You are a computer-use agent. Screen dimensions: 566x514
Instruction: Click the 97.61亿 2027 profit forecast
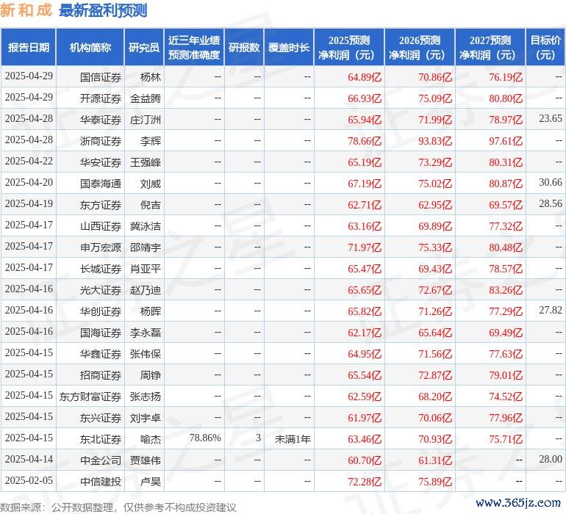506,141
